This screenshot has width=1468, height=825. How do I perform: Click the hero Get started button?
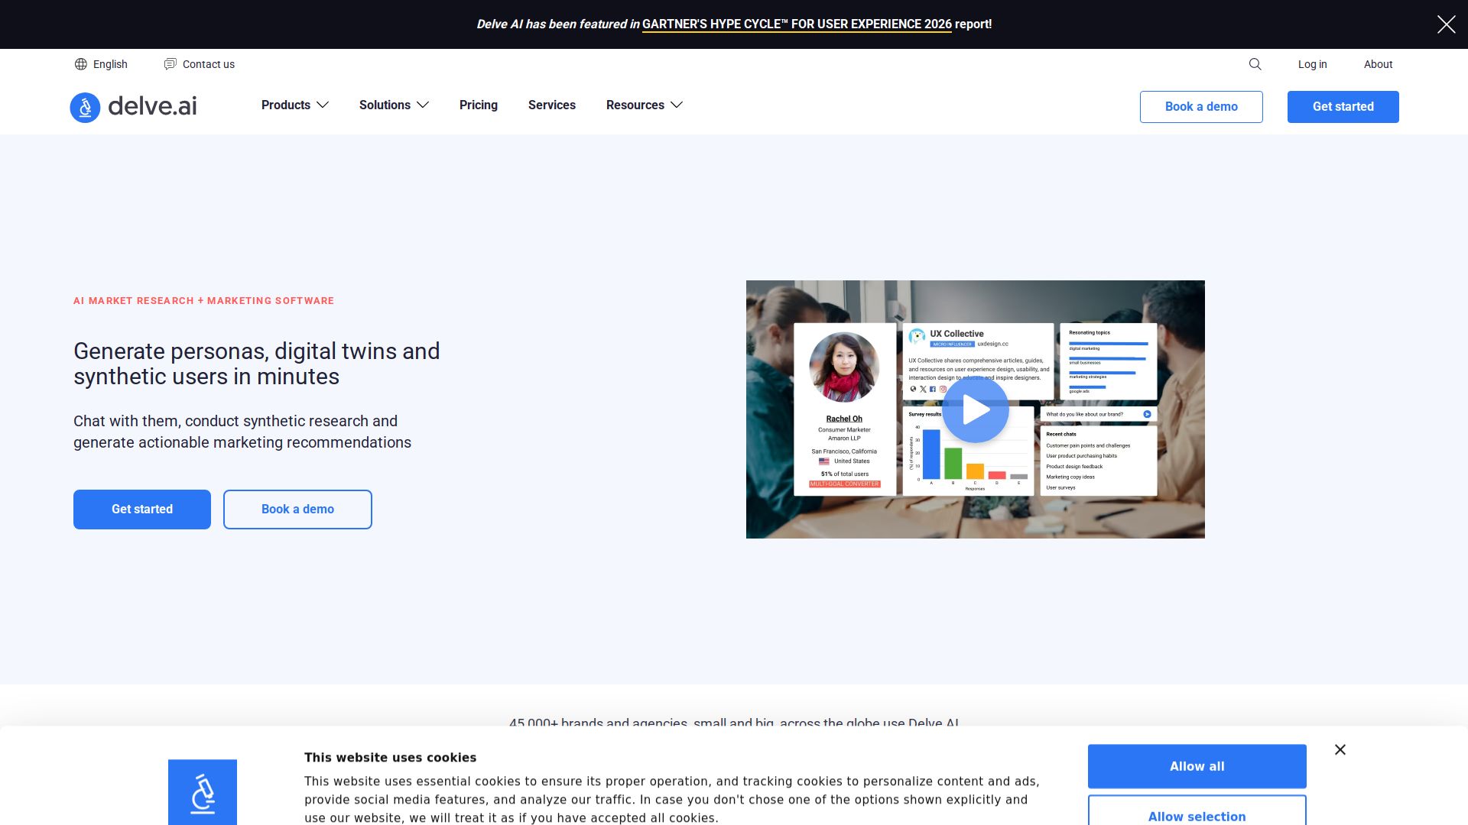tap(142, 510)
